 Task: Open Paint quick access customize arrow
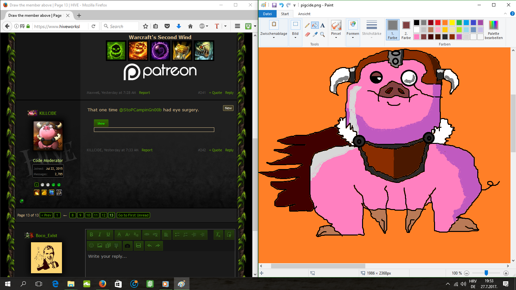pyautogui.click(x=294, y=5)
